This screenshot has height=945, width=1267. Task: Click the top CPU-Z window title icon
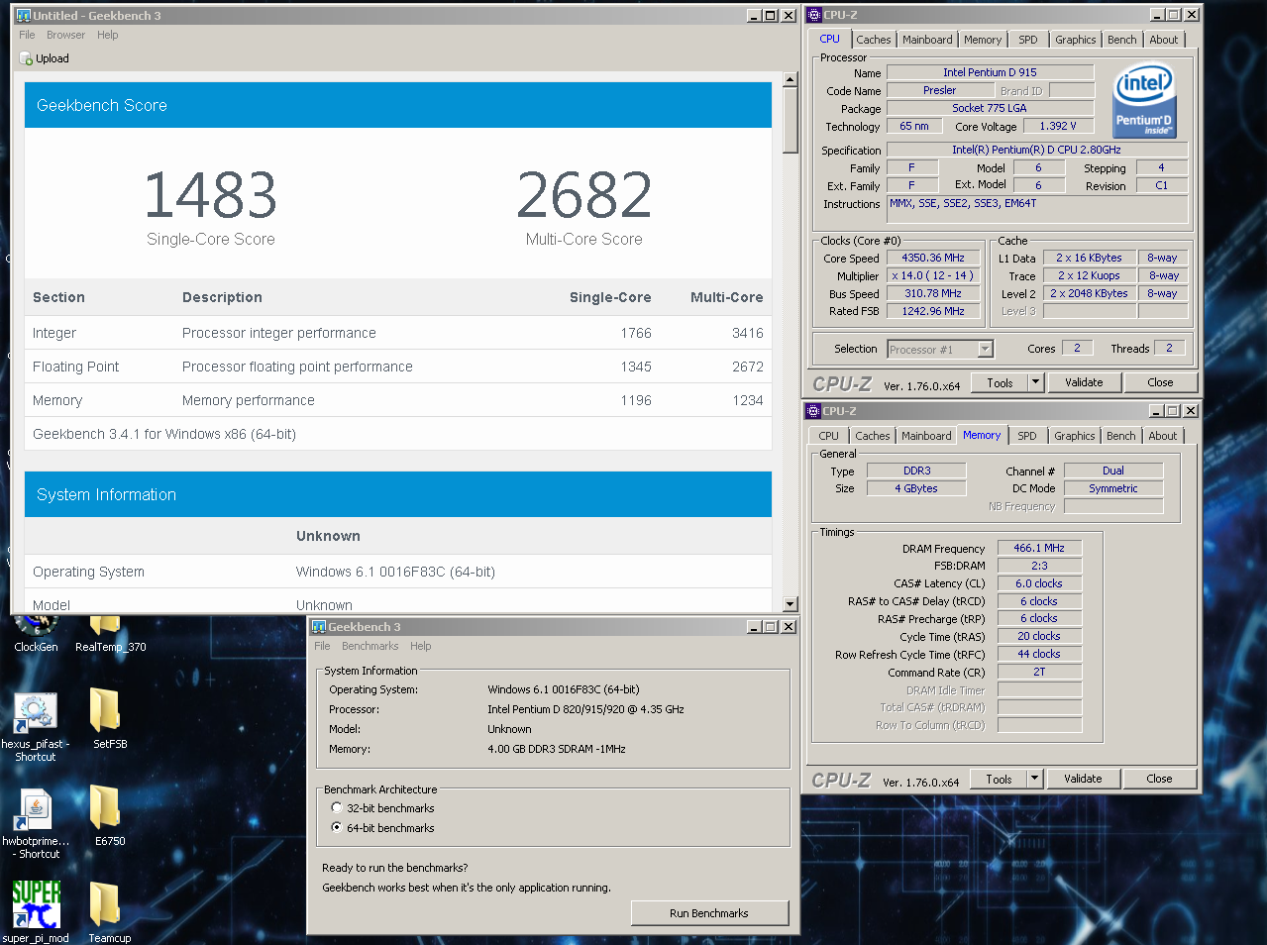pos(814,15)
